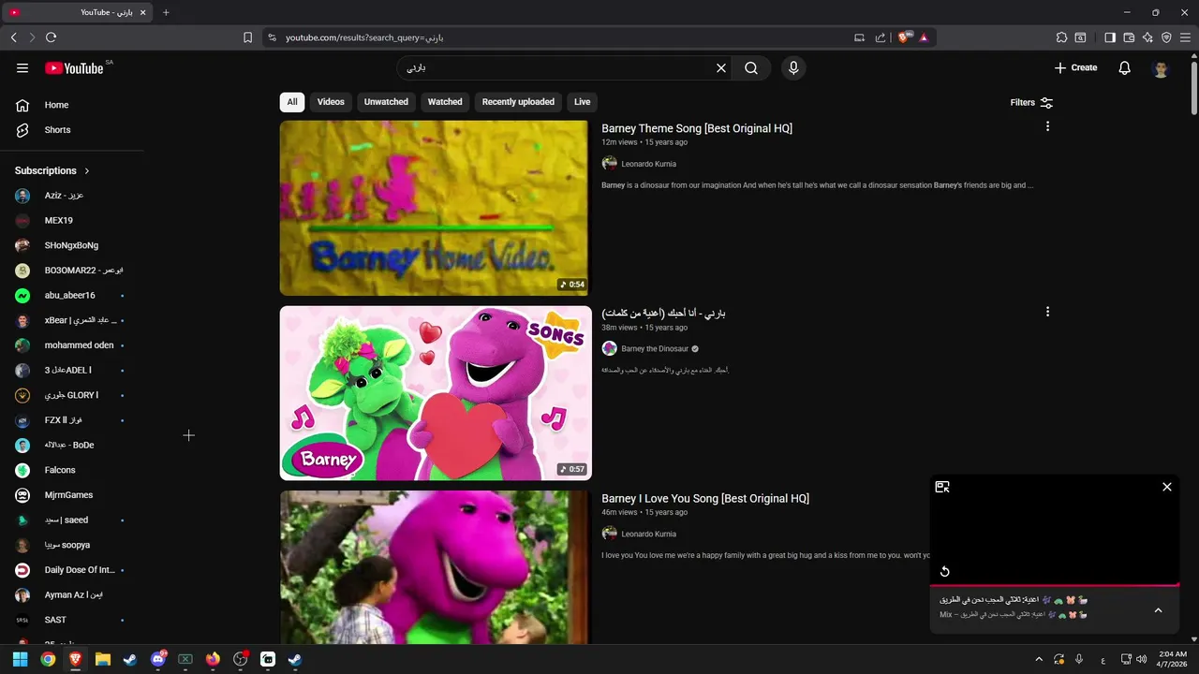The image size is (1199, 674).
Task: Select the Videos filter chip
Action: click(x=331, y=102)
